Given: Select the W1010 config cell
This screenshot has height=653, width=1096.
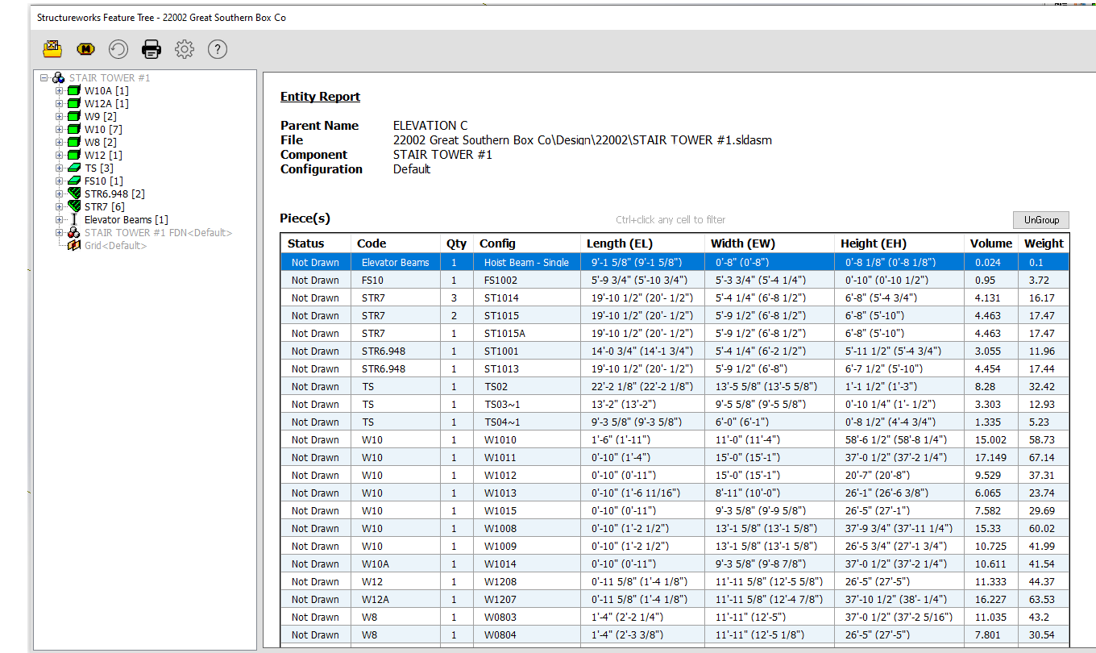Looking at the screenshot, I should (x=500, y=439).
